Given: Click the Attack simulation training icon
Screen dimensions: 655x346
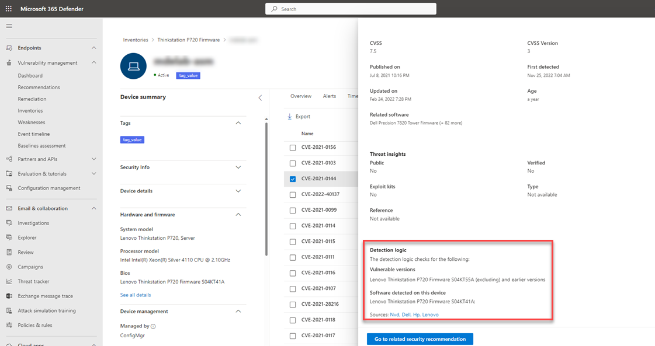Looking at the screenshot, I should coord(9,310).
